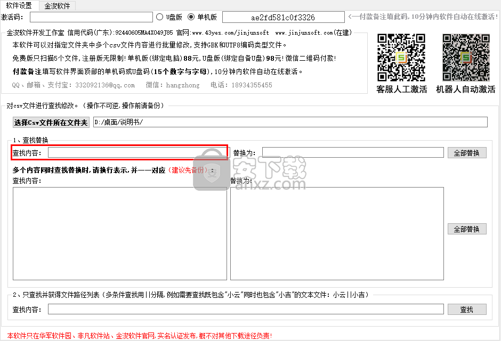This screenshot has width=501, height=341.
Task: Click the machine code field ae2fd581c0f3326
Action: [x=283, y=17]
